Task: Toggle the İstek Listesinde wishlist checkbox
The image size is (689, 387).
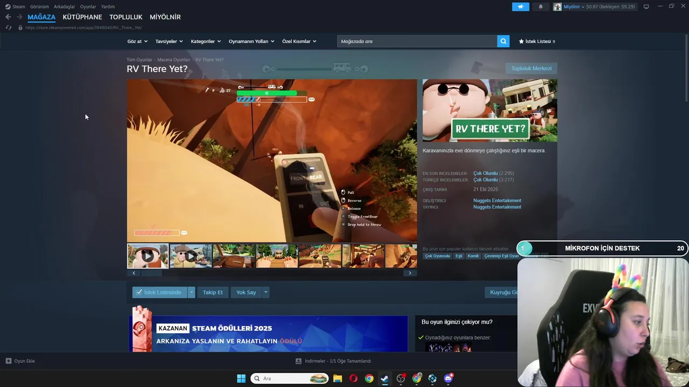Action: tap(139, 292)
